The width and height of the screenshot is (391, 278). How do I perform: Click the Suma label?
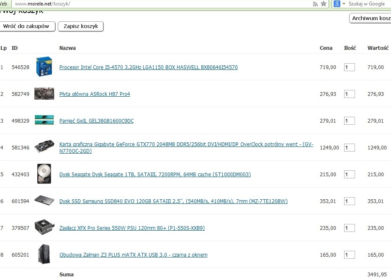(67, 275)
